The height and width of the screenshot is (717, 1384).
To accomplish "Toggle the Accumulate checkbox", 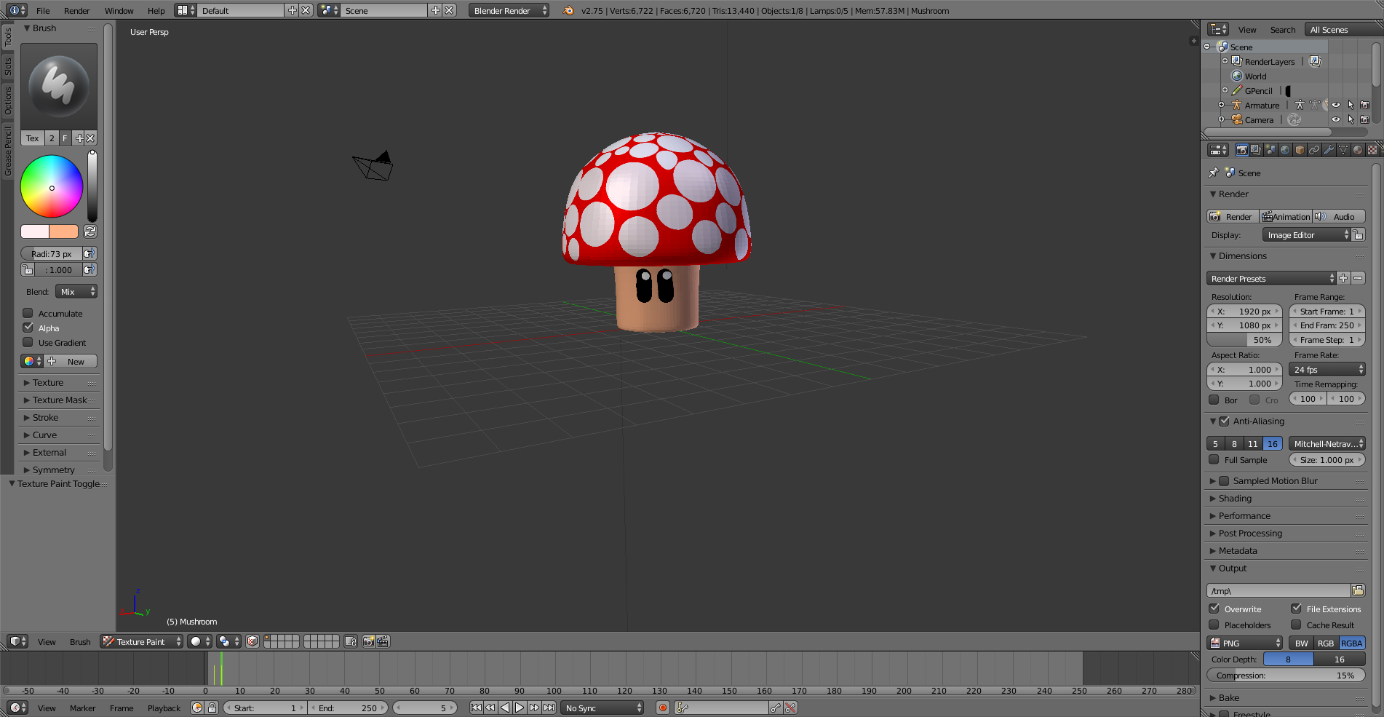I will [x=28, y=313].
